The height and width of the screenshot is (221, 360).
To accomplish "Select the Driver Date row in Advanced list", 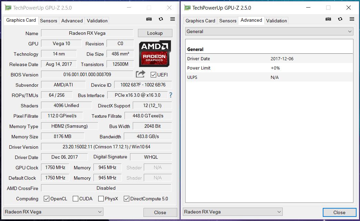I will (x=269, y=59).
